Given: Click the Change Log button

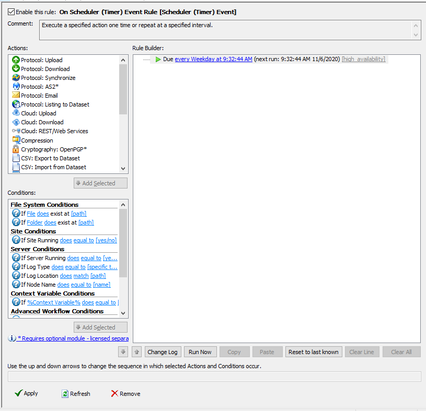Looking at the screenshot, I should (163, 352).
